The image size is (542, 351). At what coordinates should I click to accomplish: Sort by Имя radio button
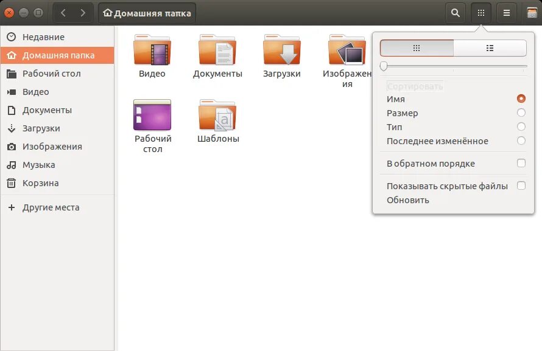coord(521,99)
